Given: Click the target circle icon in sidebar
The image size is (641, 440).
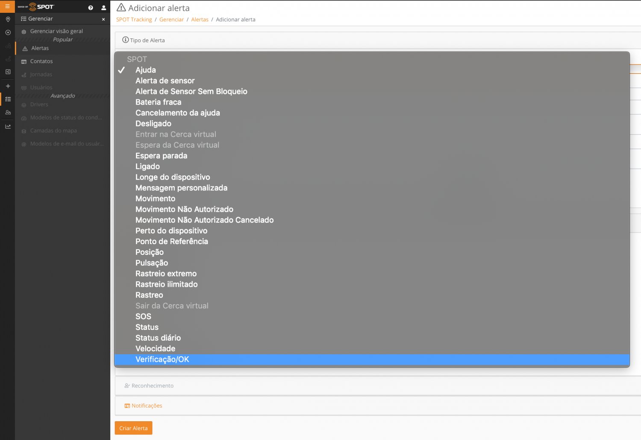Looking at the screenshot, I should pos(8,32).
